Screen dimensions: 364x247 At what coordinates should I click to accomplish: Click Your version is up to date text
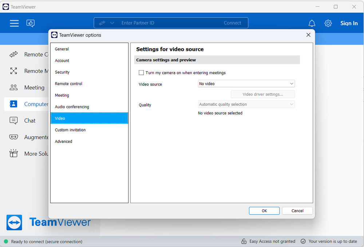coord(333,241)
